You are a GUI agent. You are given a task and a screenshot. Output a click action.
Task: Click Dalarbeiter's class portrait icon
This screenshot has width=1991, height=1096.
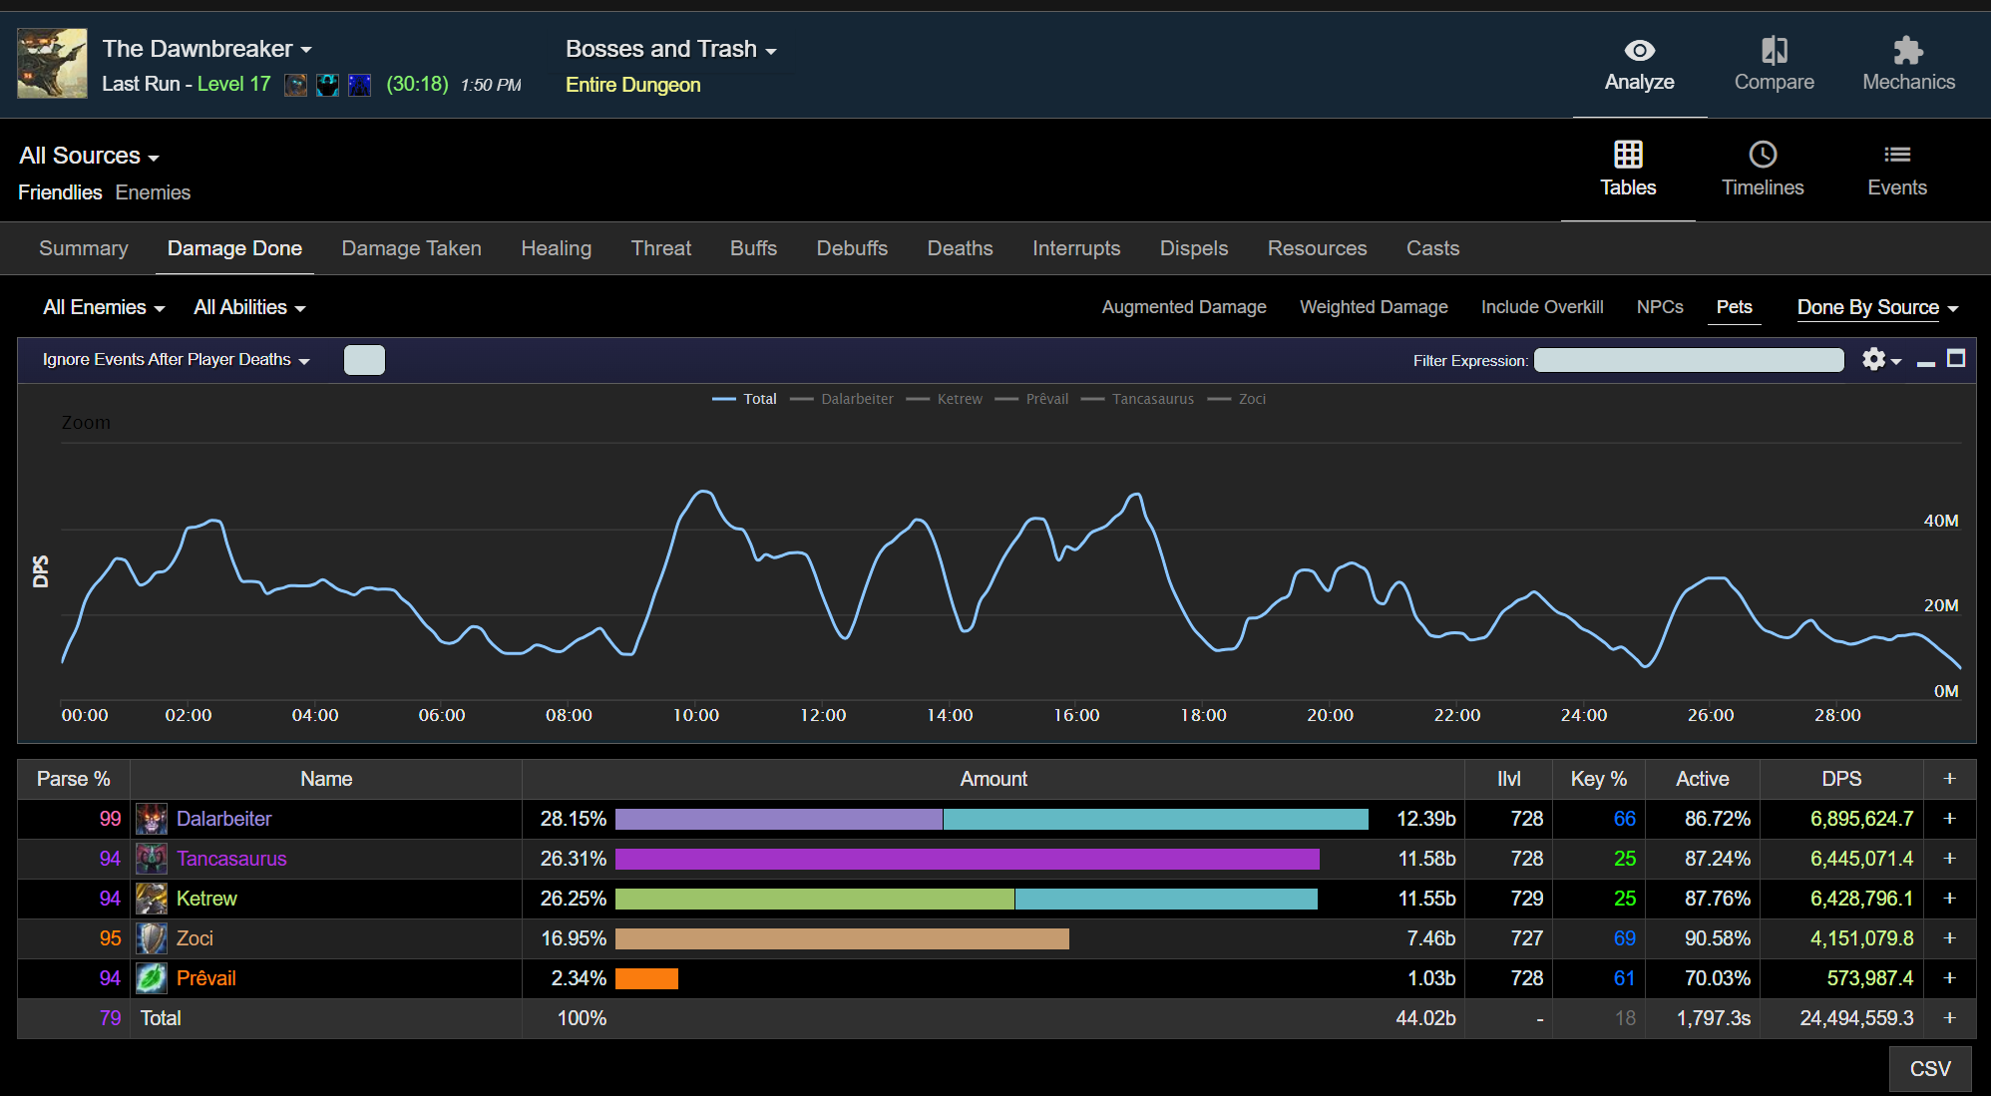coord(152,819)
